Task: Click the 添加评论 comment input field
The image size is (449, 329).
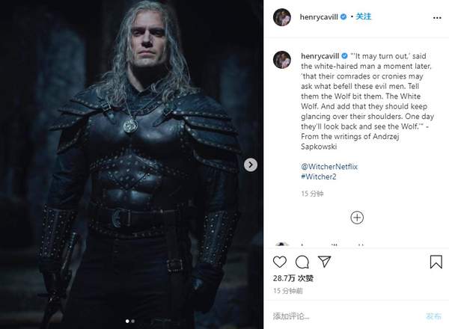Action: click(x=344, y=316)
